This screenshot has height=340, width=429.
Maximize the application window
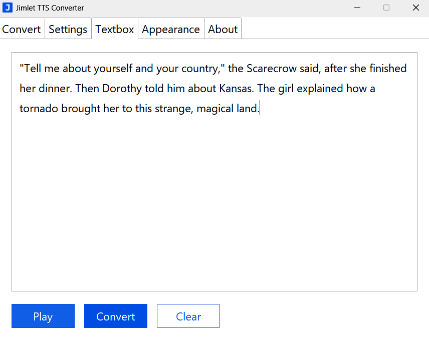click(x=386, y=8)
